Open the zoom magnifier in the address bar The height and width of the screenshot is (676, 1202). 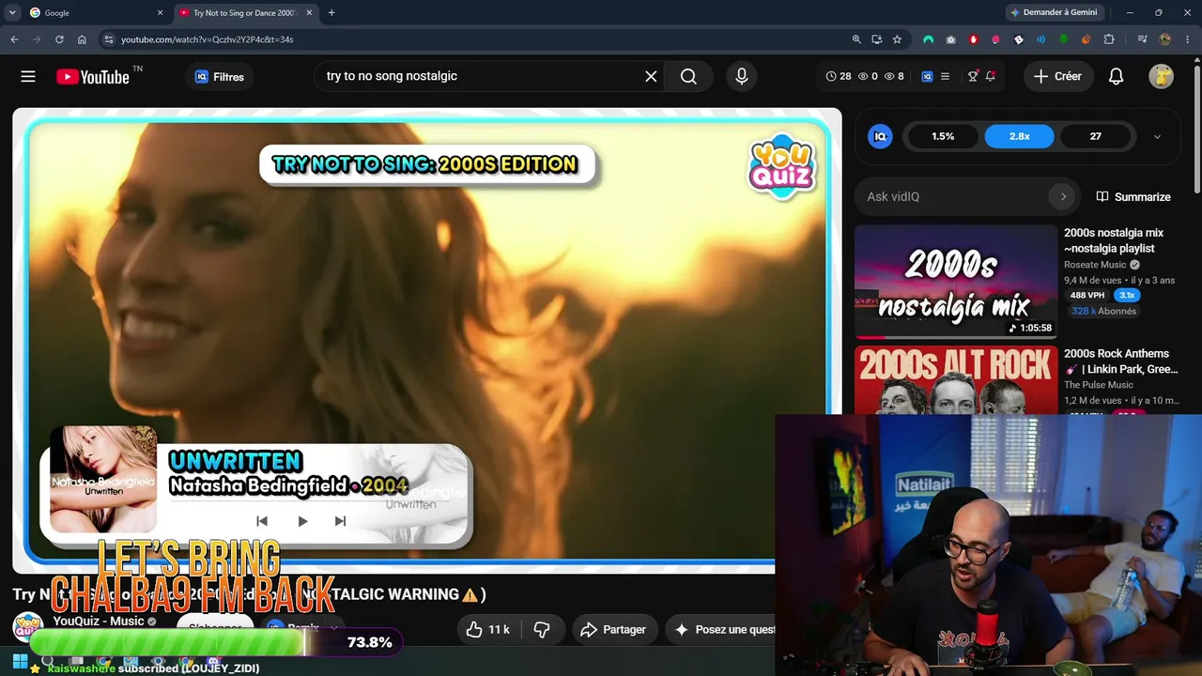click(x=856, y=39)
